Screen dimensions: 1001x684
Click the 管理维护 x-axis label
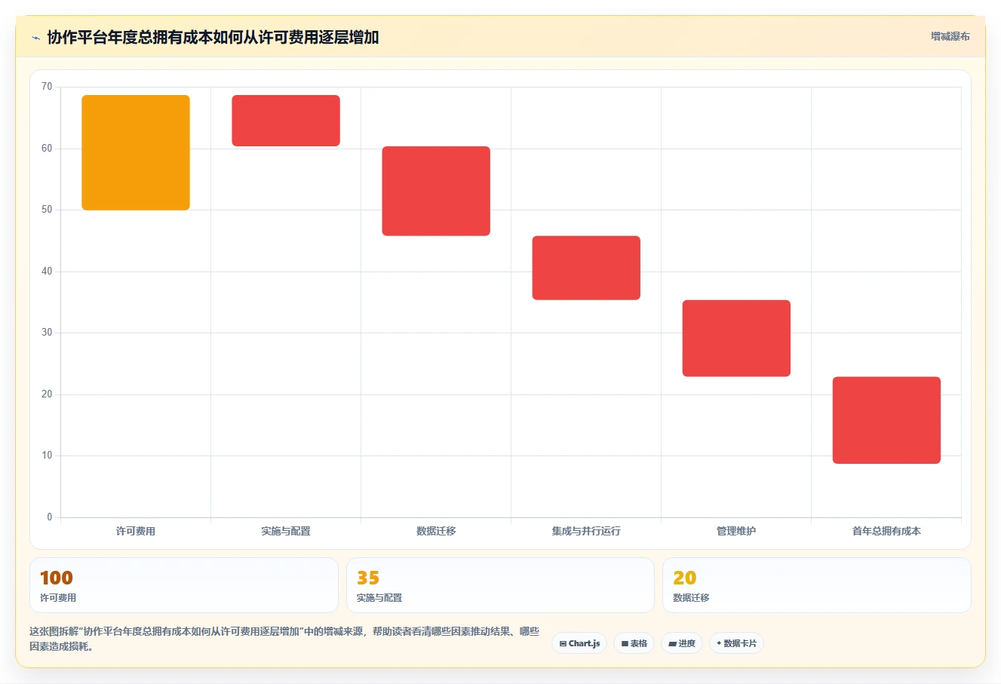click(x=736, y=531)
